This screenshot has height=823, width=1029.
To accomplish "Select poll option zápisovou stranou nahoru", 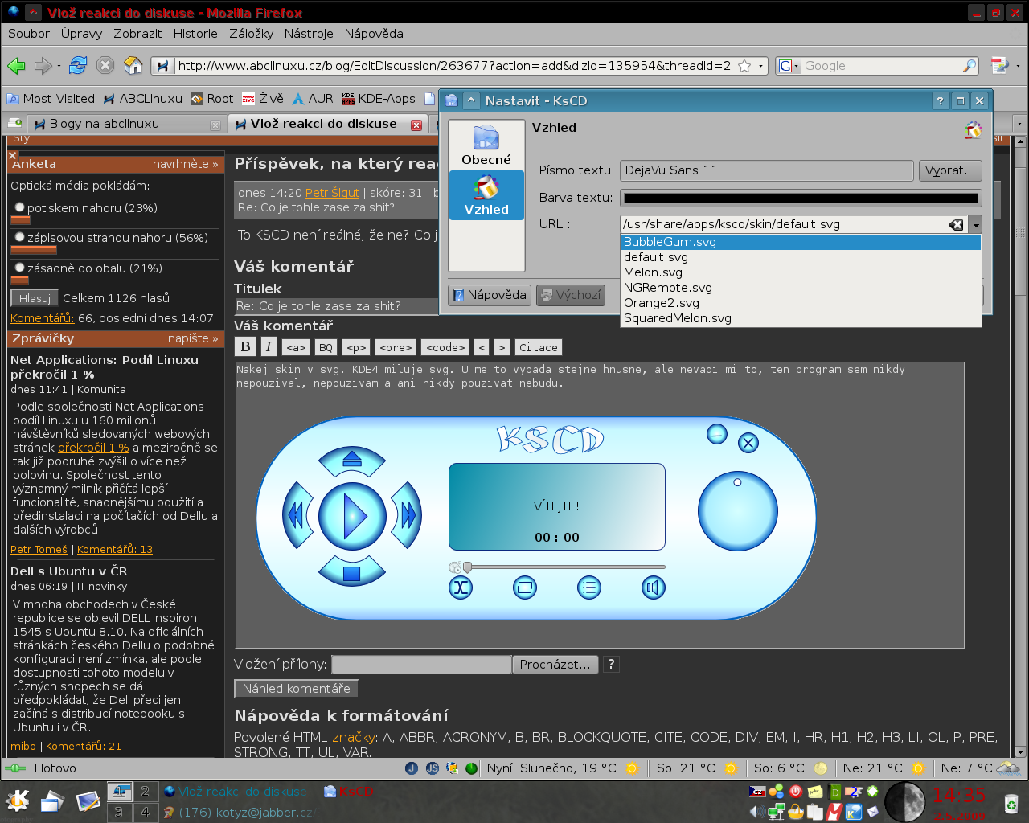I will (19, 237).
